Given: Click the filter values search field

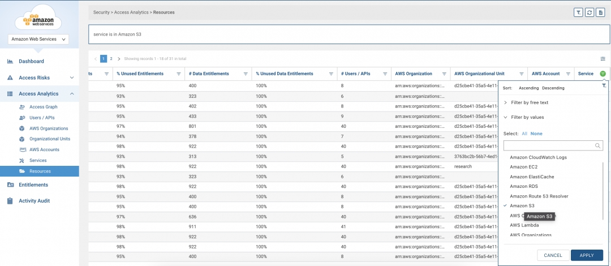Looking at the screenshot, I should (549, 145).
